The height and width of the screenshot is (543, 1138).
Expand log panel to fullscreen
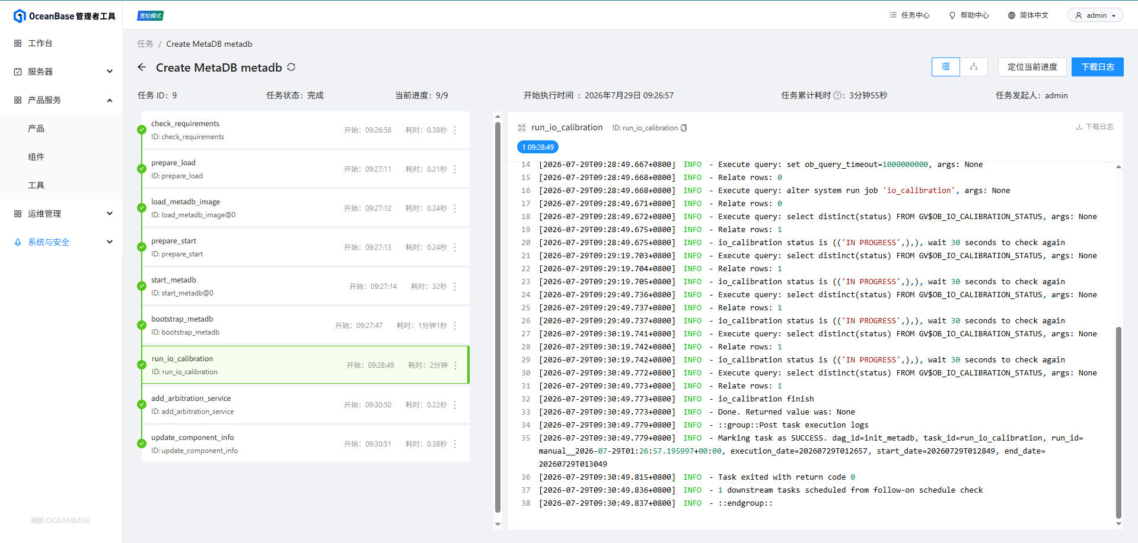coord(522,127)
